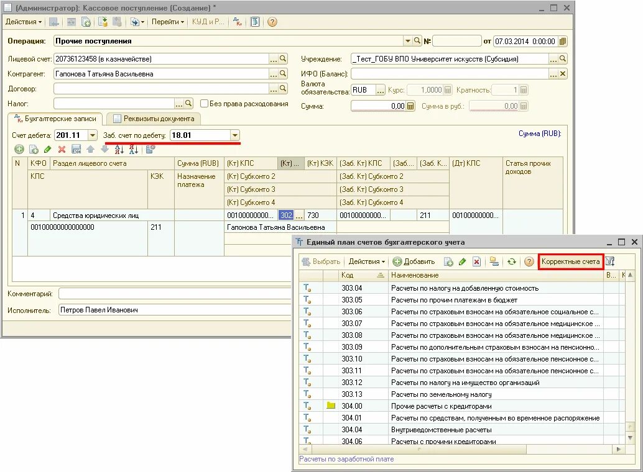The image size is (643, 472).
Task: Select account 303.04 row
Action: tap(451, 288)
